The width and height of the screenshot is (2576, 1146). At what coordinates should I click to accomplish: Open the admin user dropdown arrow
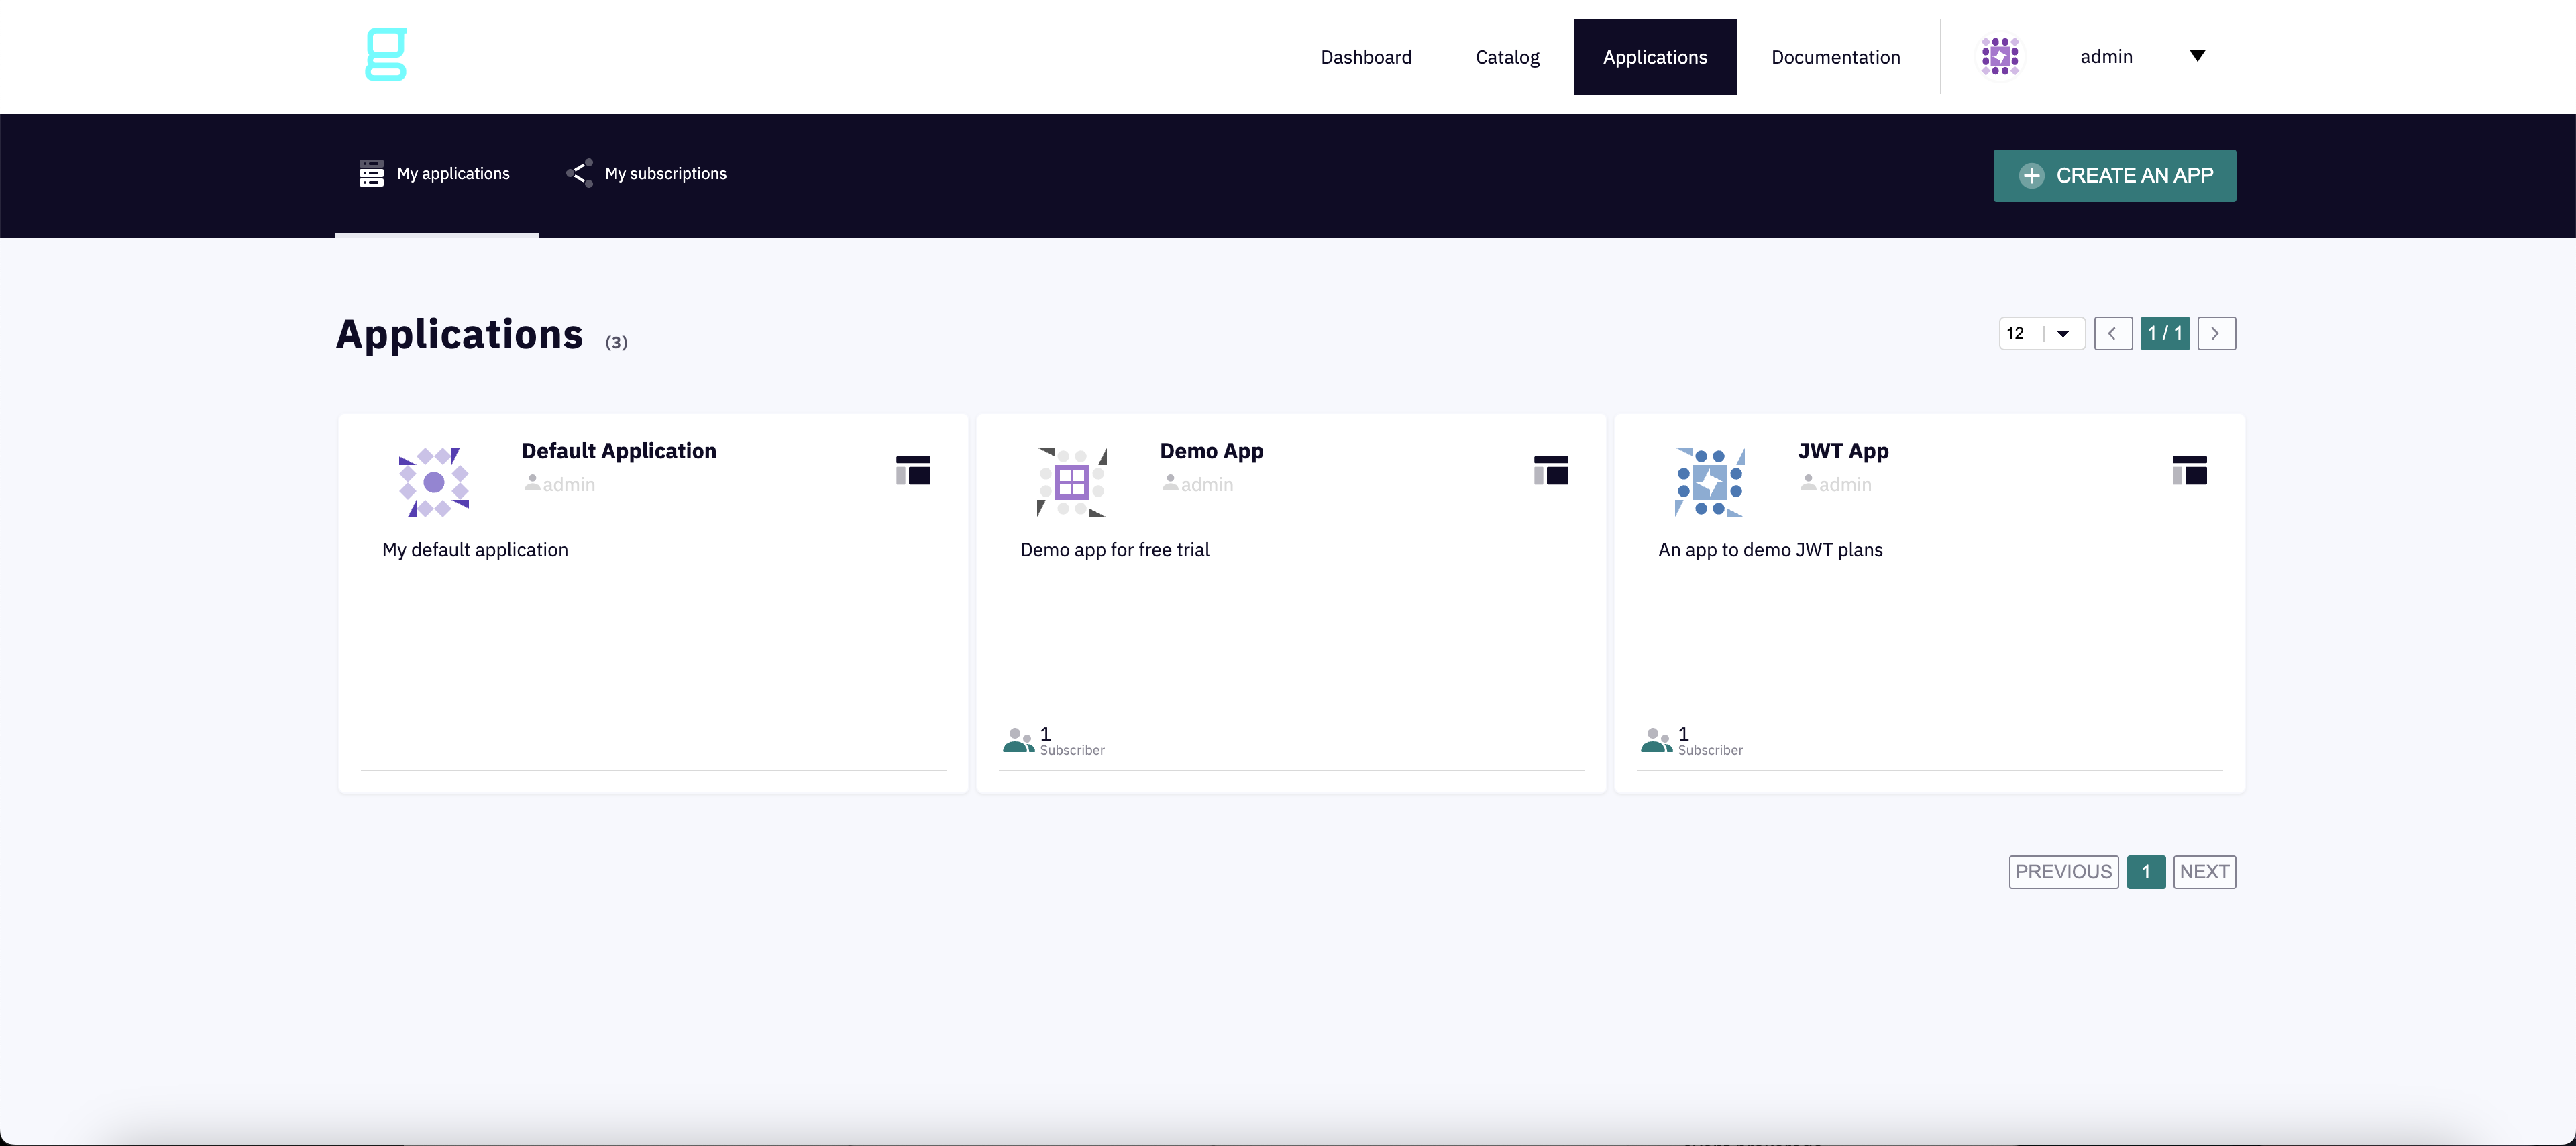pos(2197,56)
